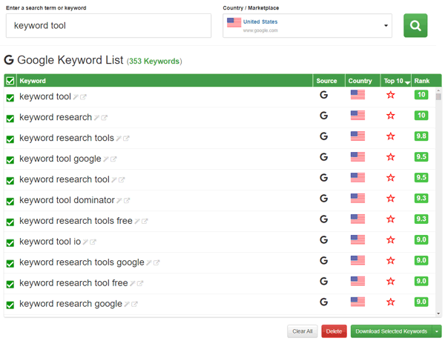Uncheck the 'keyword tool google' row checkbox
445x341 pixels.
point(10,160)
